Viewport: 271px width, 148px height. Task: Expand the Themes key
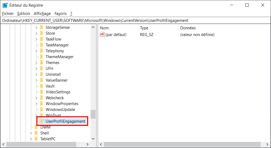[x=36, y=63]
